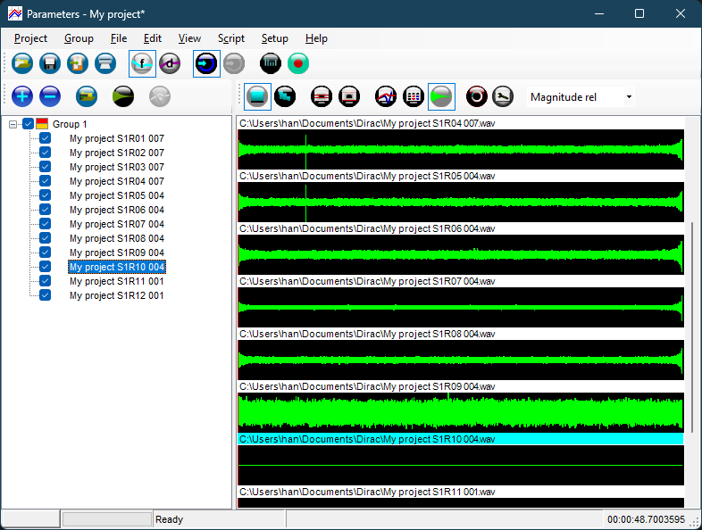Uncheck the My project S1R01 007 checkbox
Screen dimensions: 702x530
click(46, 138)
